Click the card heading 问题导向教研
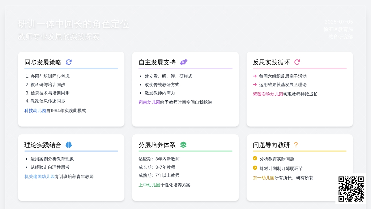This screenshot has width=371, height=209. [x=271, y=145]
